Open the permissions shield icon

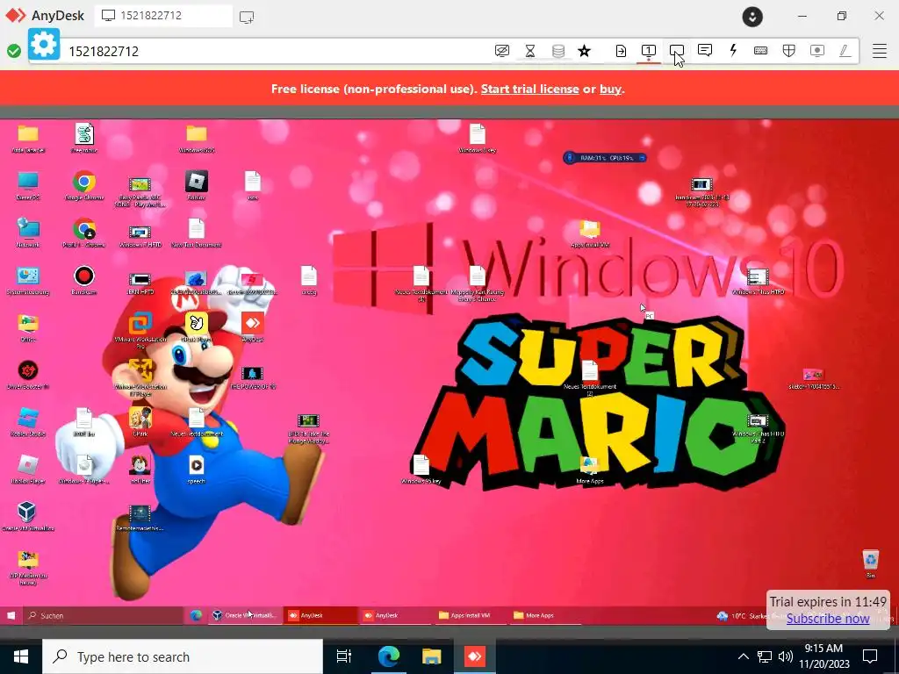tap(789, 51)
